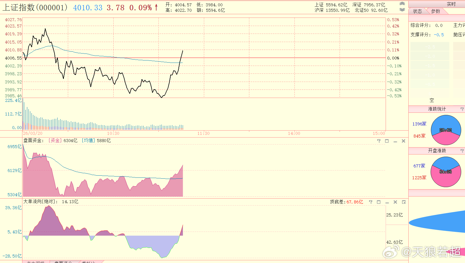Click the current index price 4010.33

click(88, 8)
